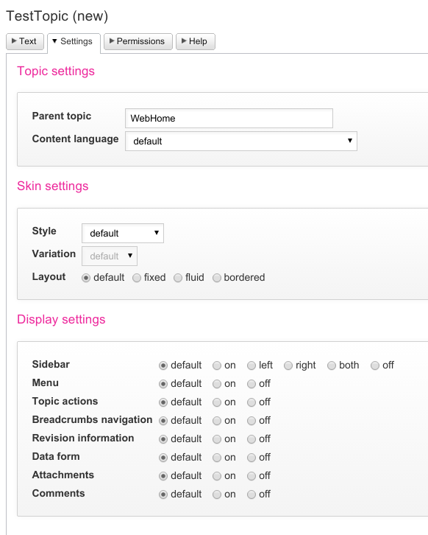
Task: Open the Style dropdown
Action: (x=123, y=234)
